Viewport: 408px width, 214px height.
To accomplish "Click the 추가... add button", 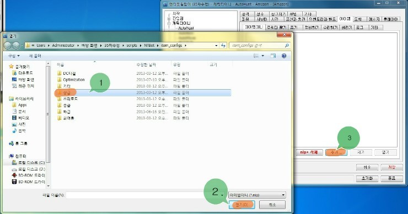I will point(336,152).
